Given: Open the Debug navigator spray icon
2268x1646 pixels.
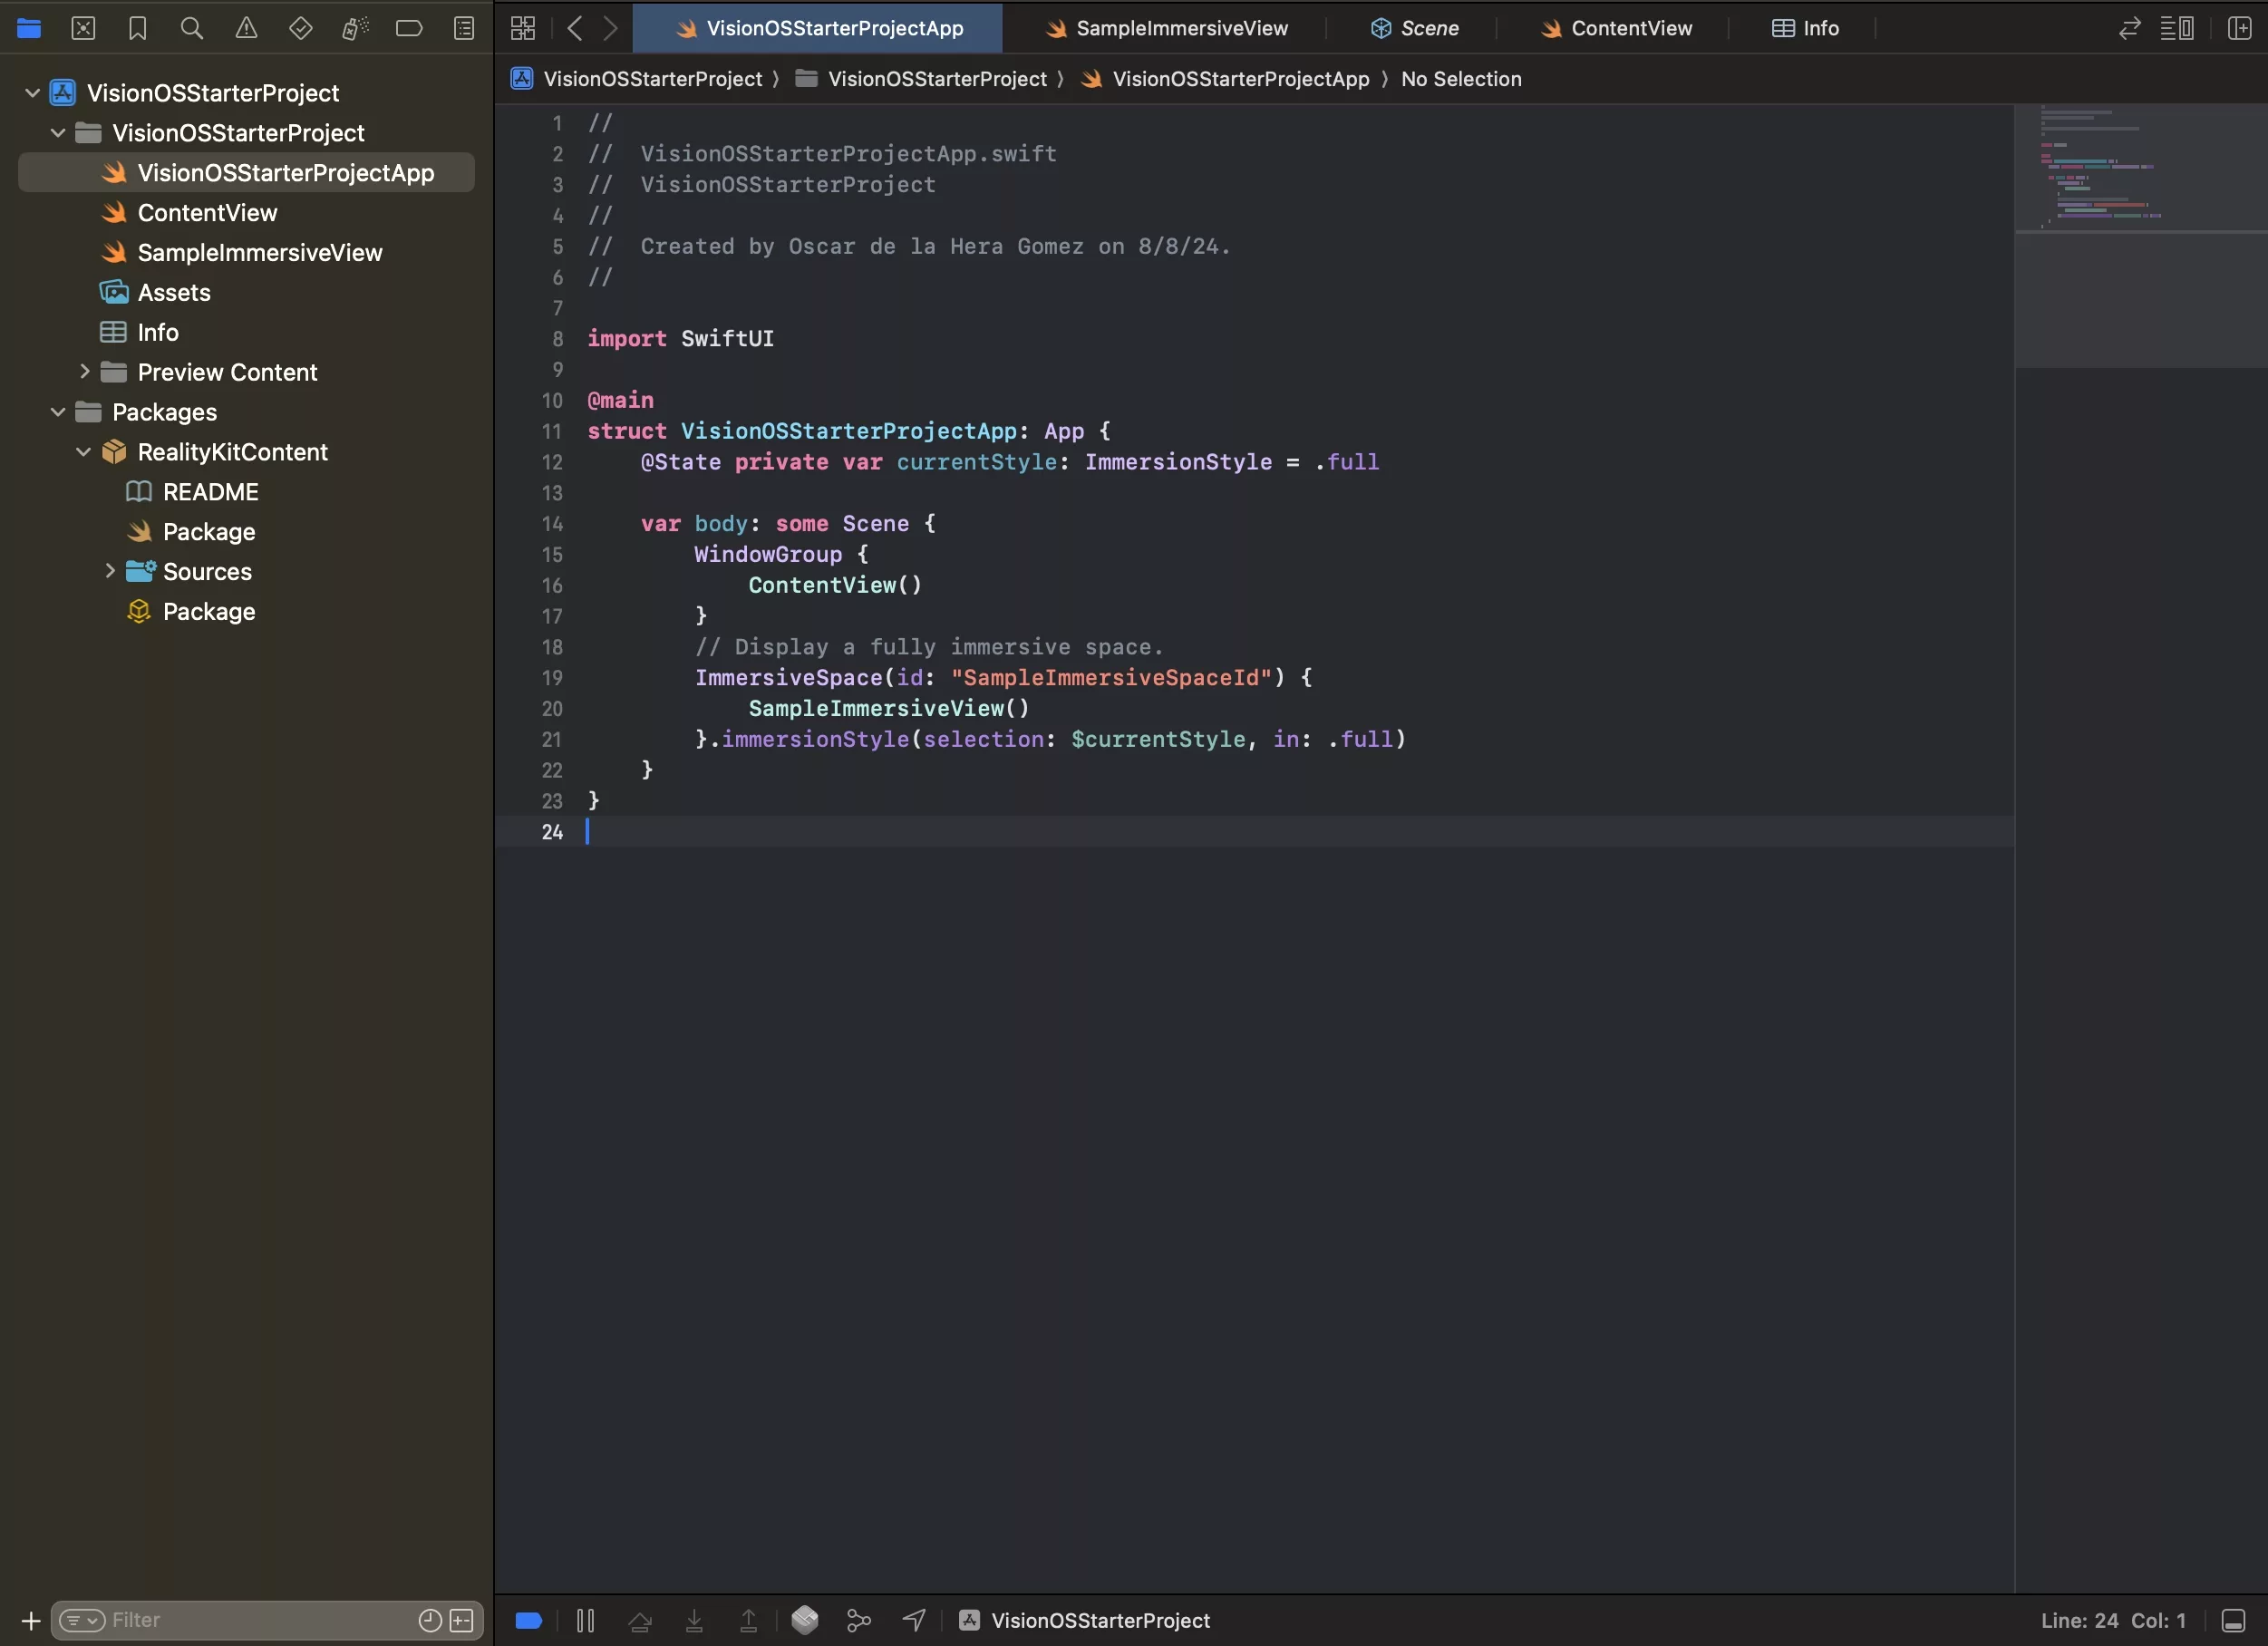Looking at the screenshot, I should (355, 28).
